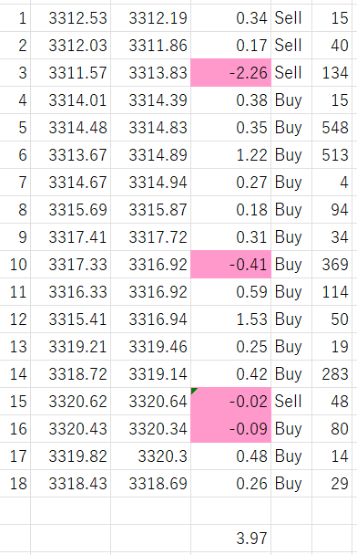The image size is (357, 555).
Task: Click the cell with value 283
Action: point(331,373)
